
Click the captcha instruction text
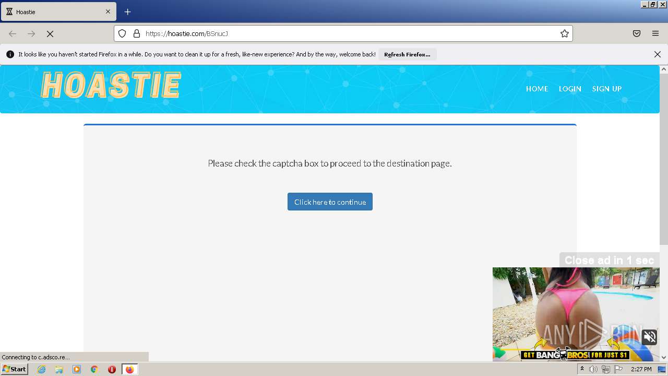[330, 163]
